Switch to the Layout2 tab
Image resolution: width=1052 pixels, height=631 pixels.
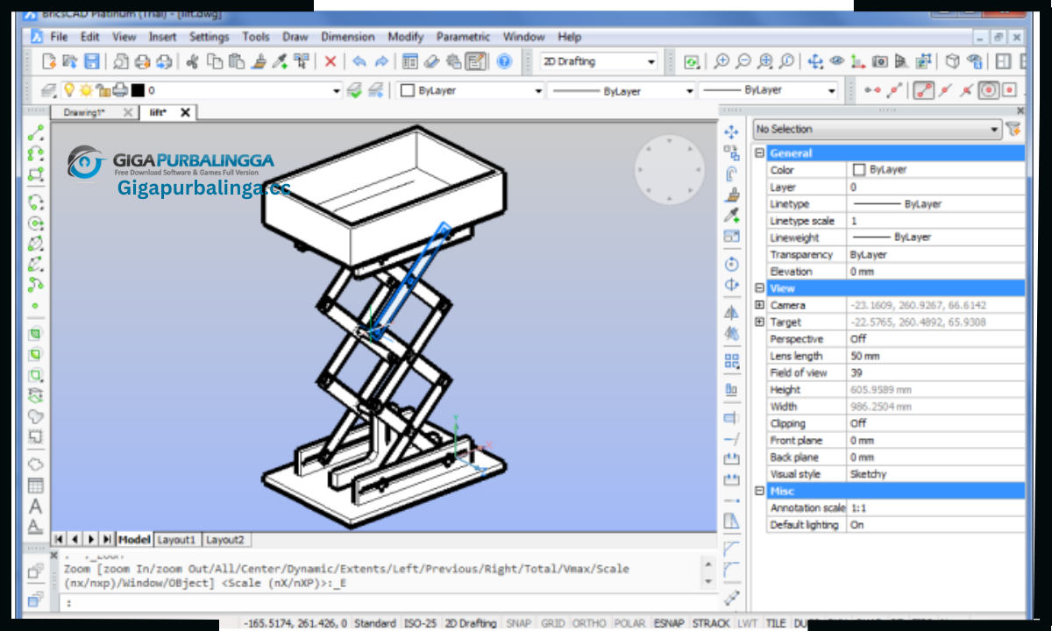pyautogui.click(x=225, y=540)
